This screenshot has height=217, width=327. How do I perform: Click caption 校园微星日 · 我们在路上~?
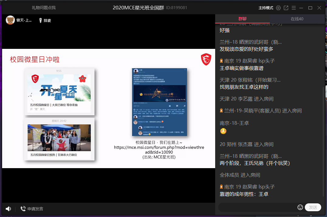159,142
